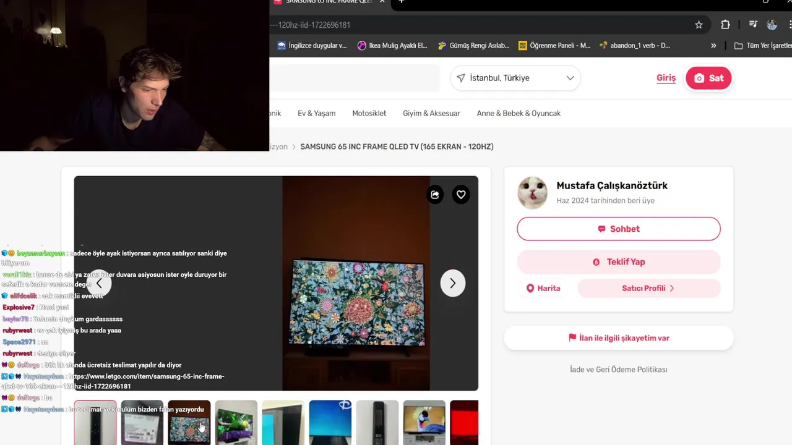
Task: Select seventh thumbnail with black remote
Action: pyautogui.click(x=377, y=423)
